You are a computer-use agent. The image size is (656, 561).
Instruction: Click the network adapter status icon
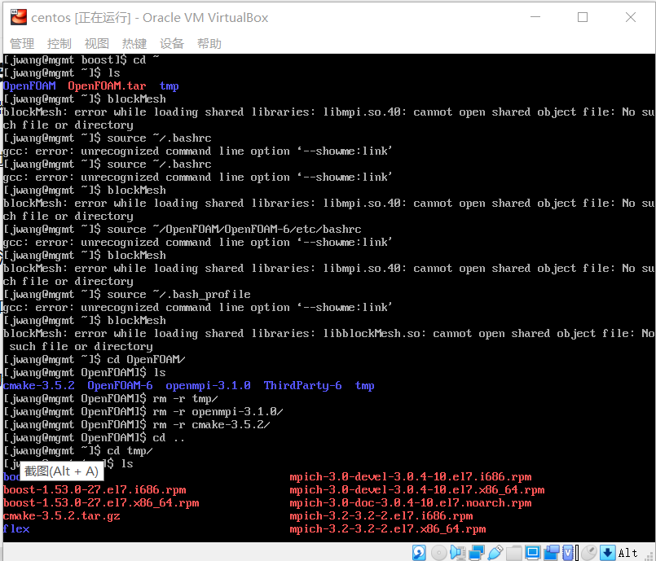475,552
